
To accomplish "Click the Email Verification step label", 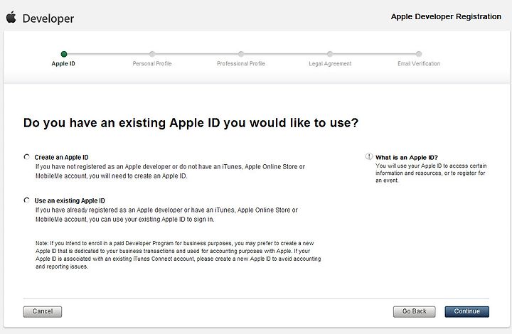I will pos(419,64).
